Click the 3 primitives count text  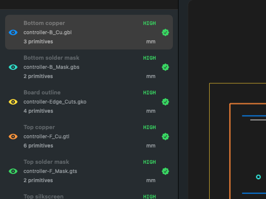(x=38, y=41)
